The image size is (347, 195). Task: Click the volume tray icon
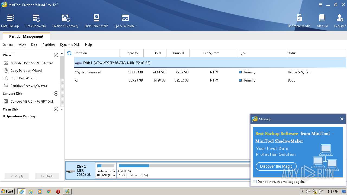coord(308,191)
